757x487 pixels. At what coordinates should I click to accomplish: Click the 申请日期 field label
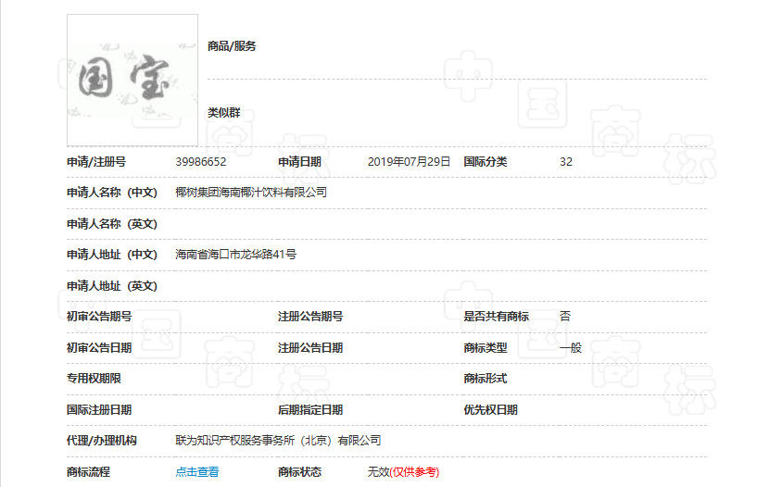299,161
